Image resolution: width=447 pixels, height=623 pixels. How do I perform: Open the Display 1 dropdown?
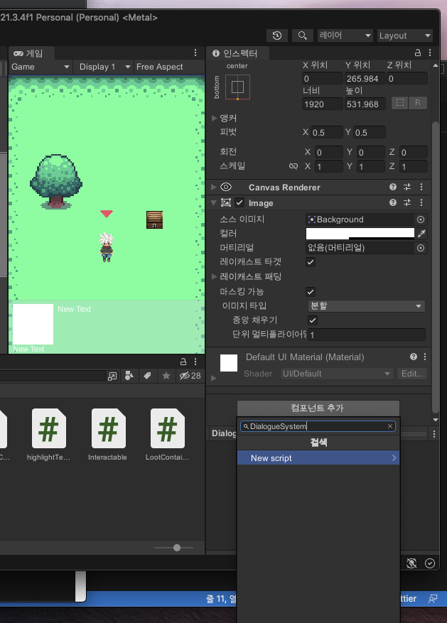(x=104, y=67)
